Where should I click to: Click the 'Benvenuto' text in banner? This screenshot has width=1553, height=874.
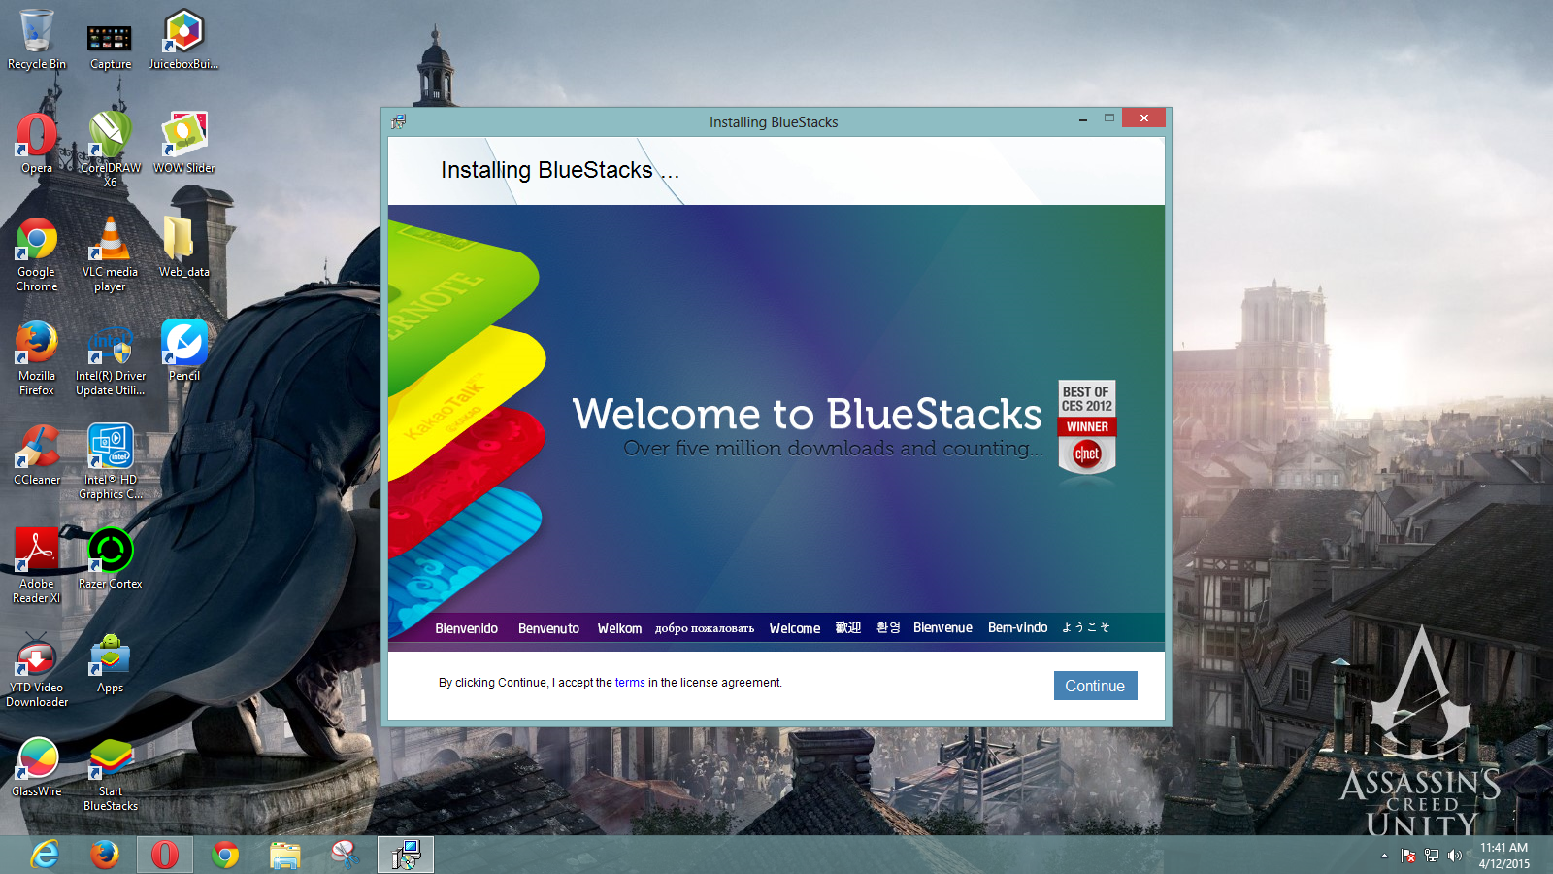(548, 628)
